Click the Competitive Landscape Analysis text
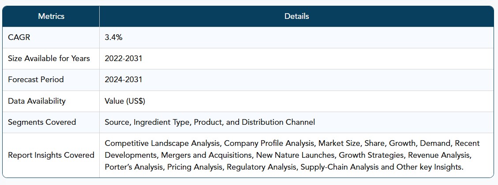This screenshot has width=498, height=185. pos(163,143)
